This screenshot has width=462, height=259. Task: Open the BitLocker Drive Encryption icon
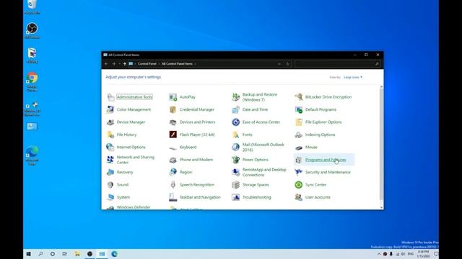pos(298,97)
